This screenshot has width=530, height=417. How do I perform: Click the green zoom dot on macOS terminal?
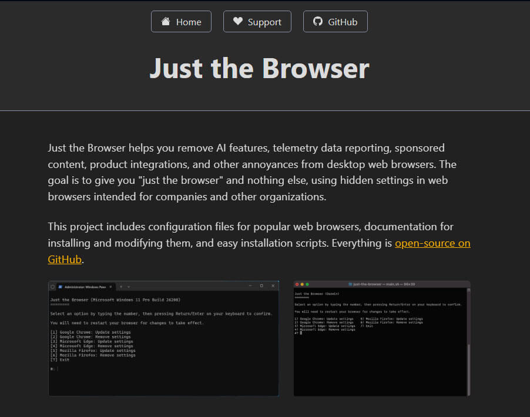tap(307, 284)
